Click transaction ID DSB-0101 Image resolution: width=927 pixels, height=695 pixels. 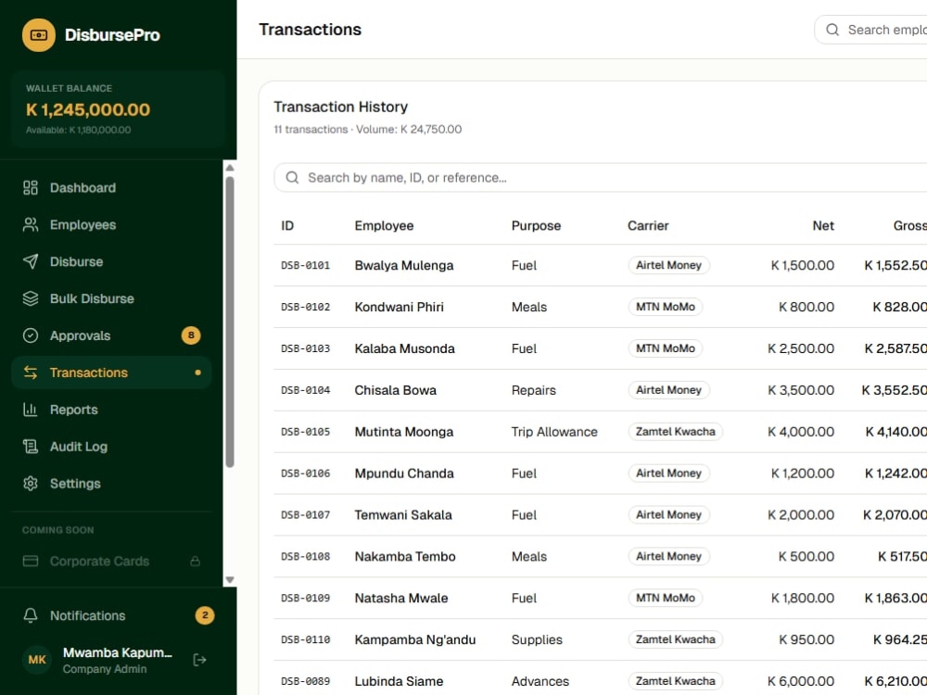305,265
